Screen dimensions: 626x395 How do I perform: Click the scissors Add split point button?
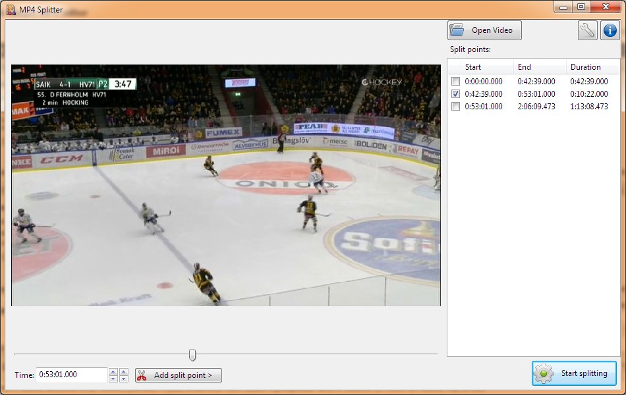(179, 375)
